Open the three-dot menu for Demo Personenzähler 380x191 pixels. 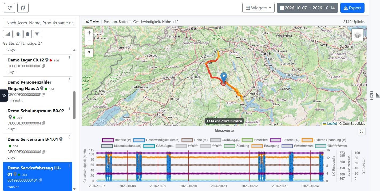[69, 80]
